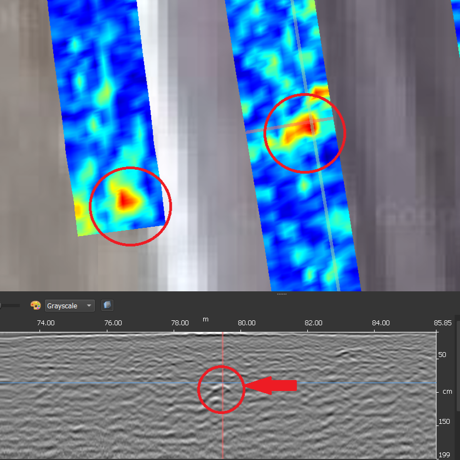Click the 80.00 mark on distance ruler
The image size is (460, 460).
tap(246, 323)
